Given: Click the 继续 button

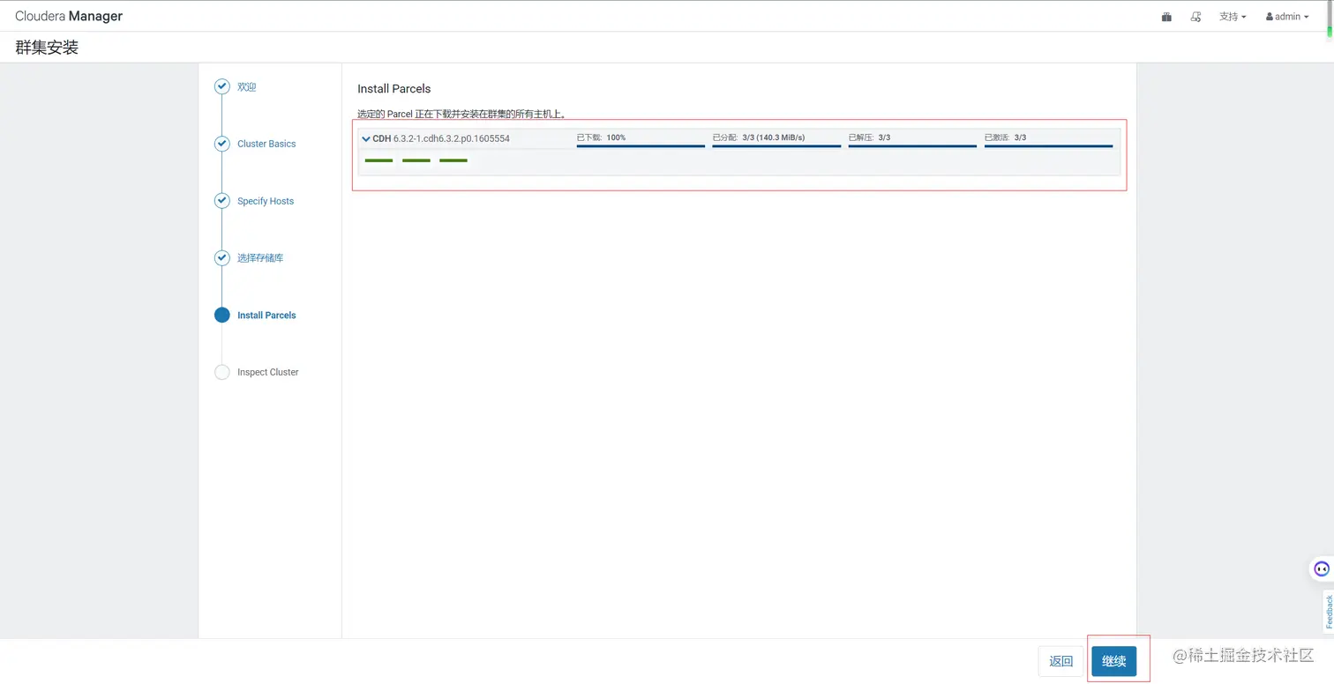Looking at the screenshot, I should 1113,661.
